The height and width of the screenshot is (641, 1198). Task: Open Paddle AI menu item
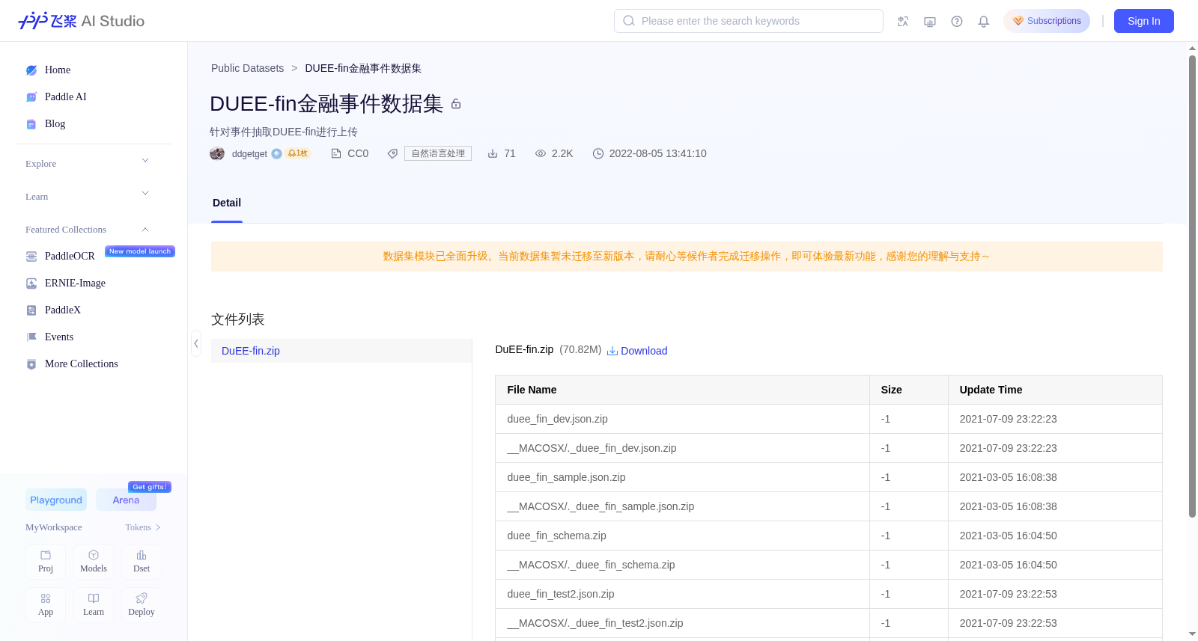coord(66,97)
